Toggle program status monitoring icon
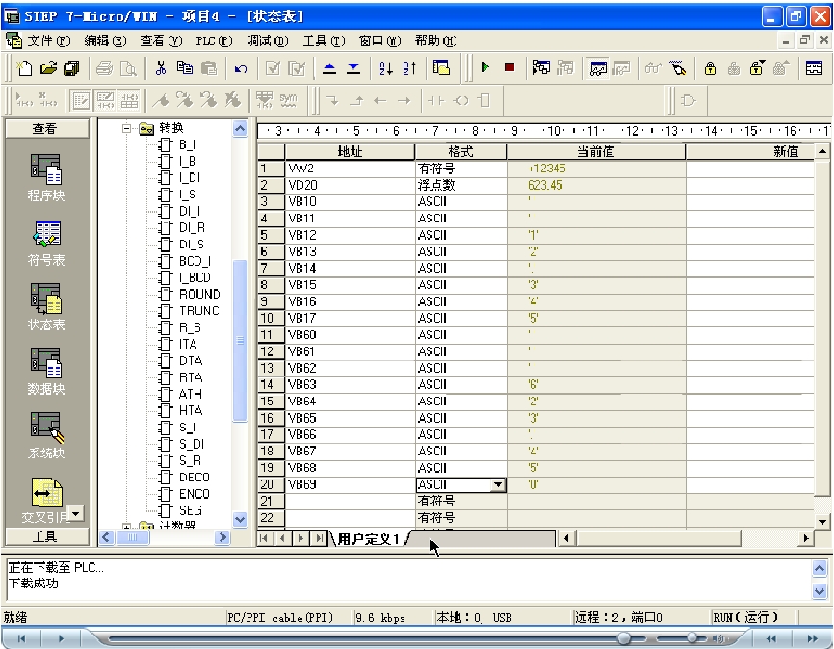The image size is (834, 649). pyautogui.click(x=541, y=68)
